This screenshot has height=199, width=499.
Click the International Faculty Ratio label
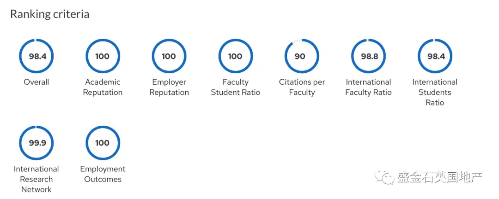(x=368, y=87)
